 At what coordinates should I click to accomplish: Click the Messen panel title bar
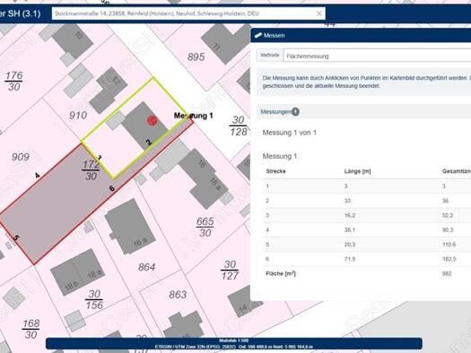(x=361, y=36)
